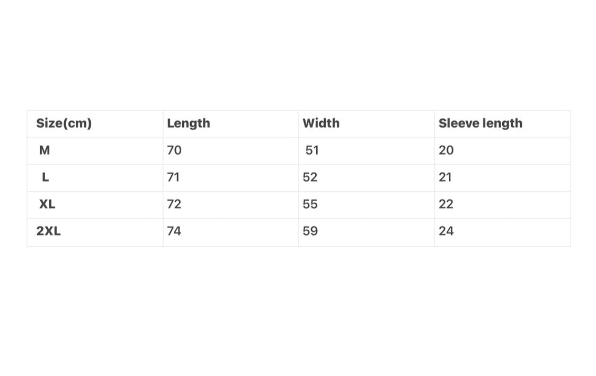Click sleeve length value 20
Viewport: 596px width, 376px height.
446,150
